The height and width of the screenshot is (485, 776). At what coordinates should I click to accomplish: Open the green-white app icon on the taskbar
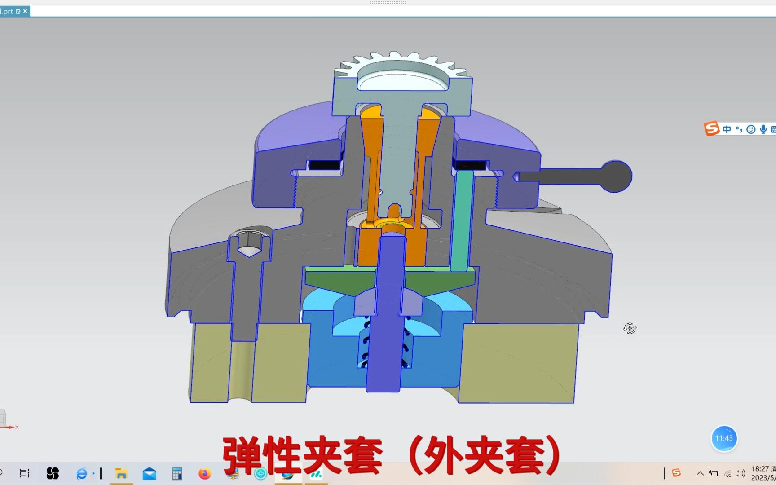click(316, 473)
